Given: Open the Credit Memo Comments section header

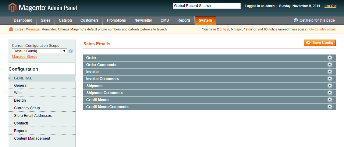Looking at the screenshot, I should (209, 107).
